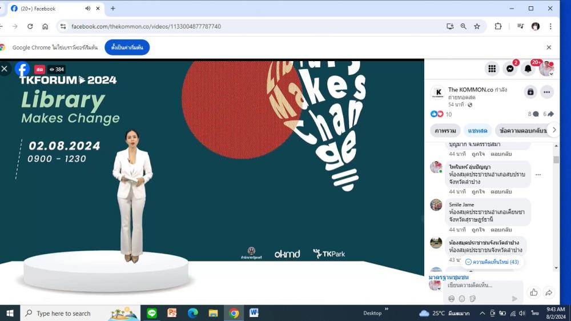Image resolution: width=571 pixels, height=321 pixels.
Task: Open avatar sticker icon in comment box
Action: click(452, 299)
